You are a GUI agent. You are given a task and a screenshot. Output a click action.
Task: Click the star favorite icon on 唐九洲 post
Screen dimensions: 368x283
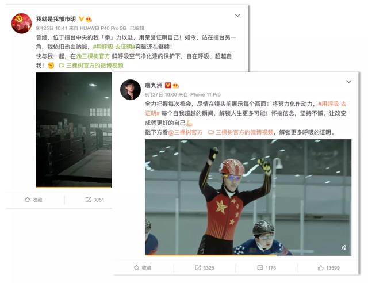136,267
